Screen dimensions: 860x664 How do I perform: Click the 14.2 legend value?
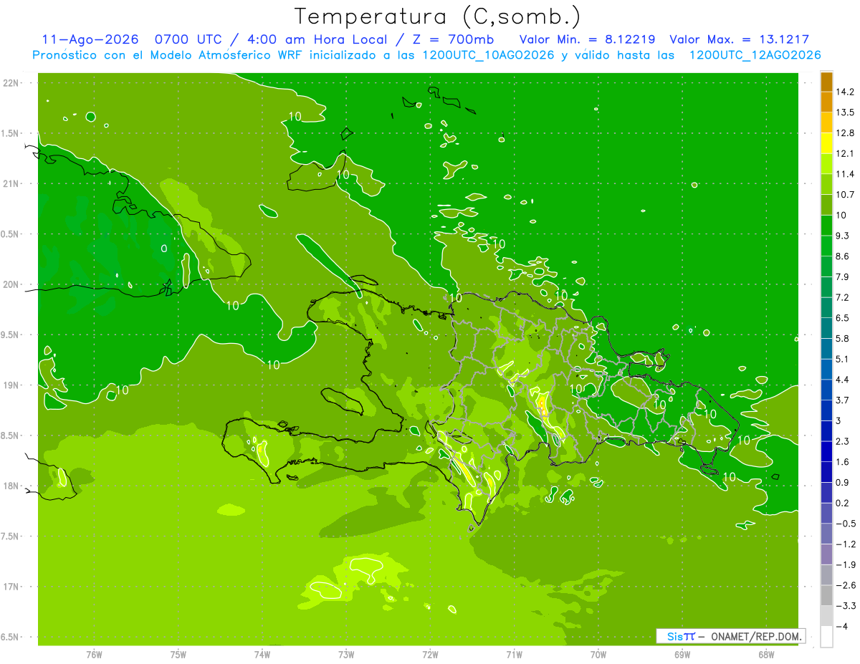tap(845, 92)
